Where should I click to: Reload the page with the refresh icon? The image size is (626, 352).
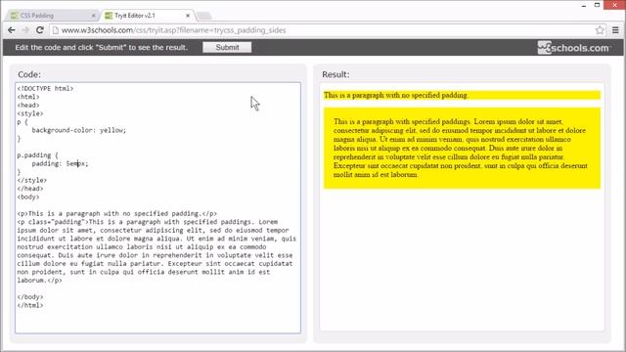coord(39,30)
